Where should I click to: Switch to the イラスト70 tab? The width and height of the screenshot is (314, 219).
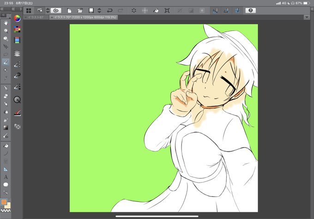(84, 18)
